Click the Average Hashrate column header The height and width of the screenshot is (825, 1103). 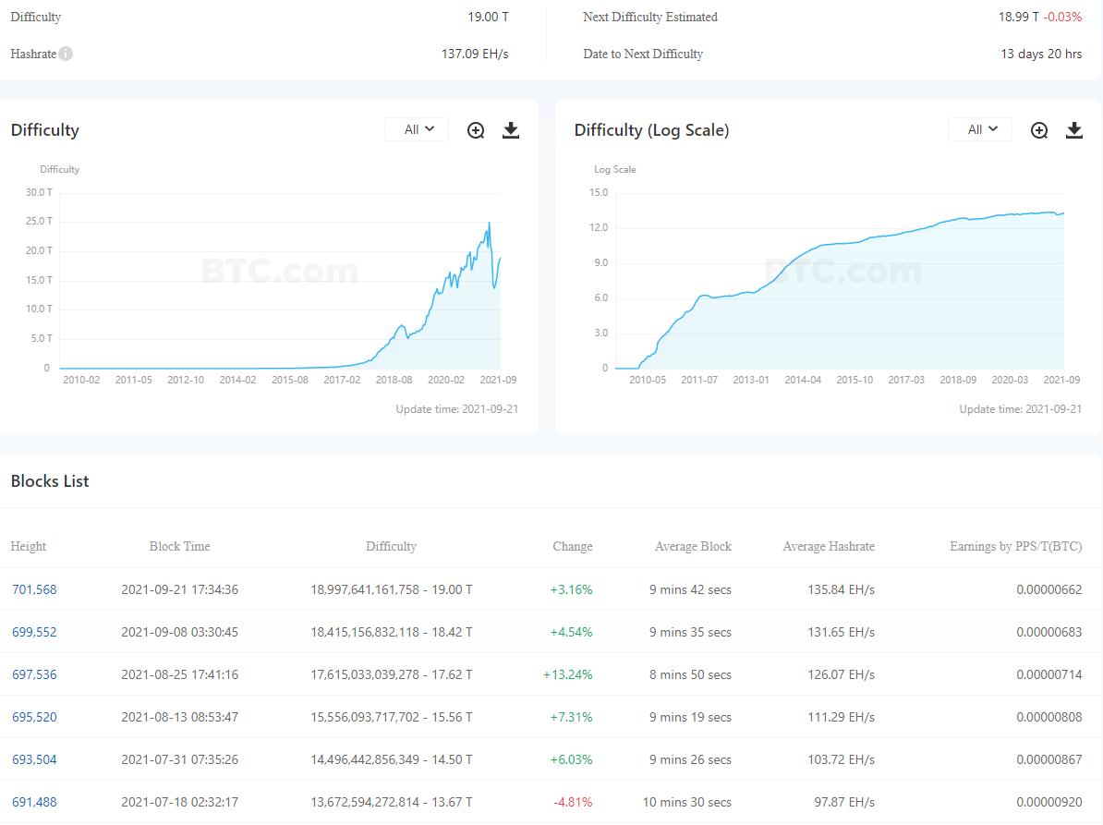tap(828, 546)
